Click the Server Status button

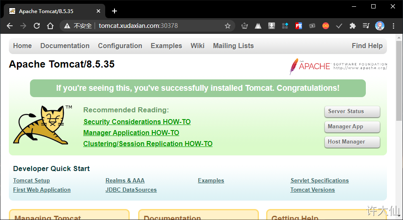pyautogui.click(x=352, y=111)
